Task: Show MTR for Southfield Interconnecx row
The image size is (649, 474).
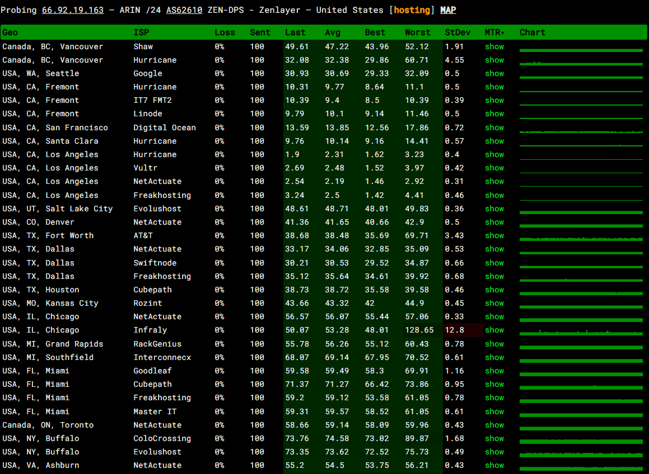Action: click(x=494, y=357)
